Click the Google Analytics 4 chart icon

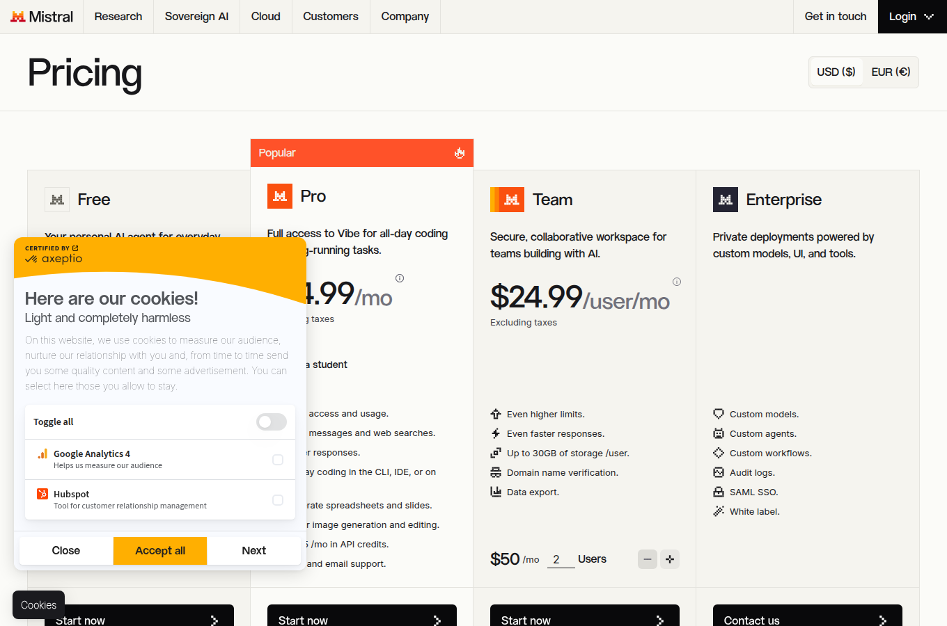pyautogui.click(x=42, y=454)
